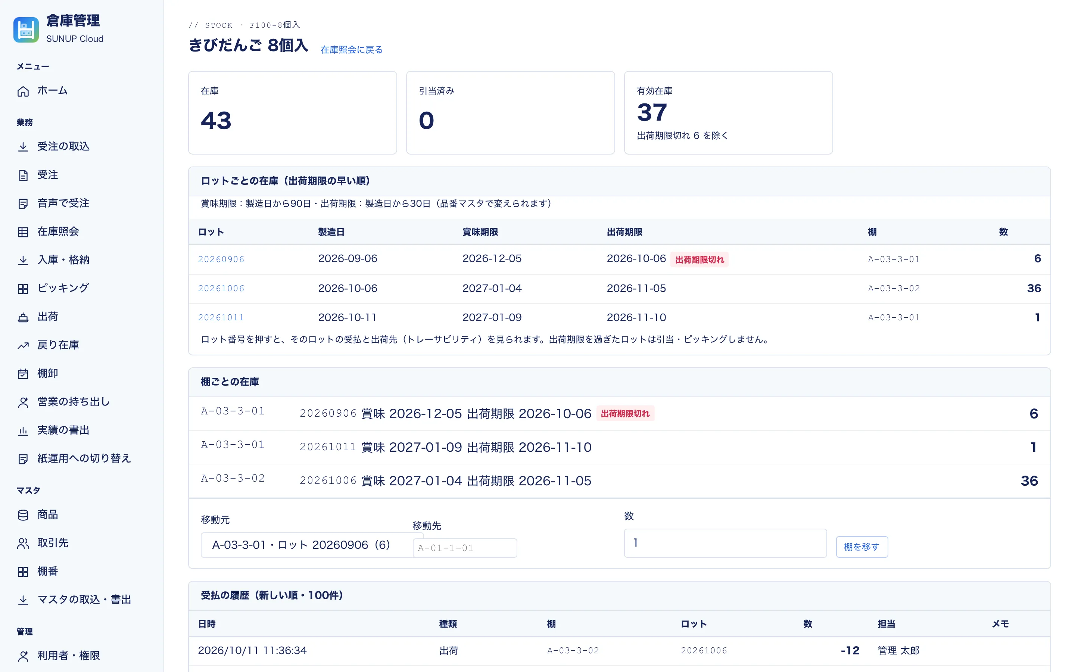Click 製造日 cell 2026-10-06

coord(348,289)
